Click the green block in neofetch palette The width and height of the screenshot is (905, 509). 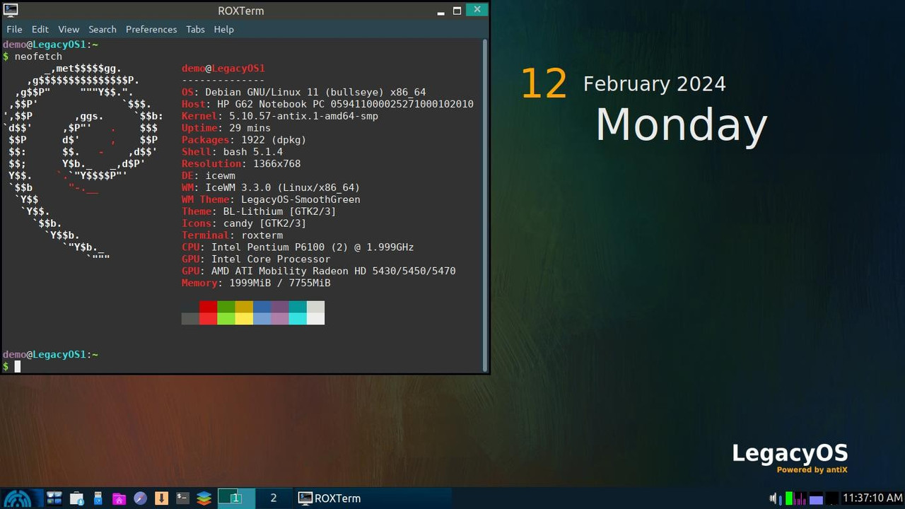tap(226, 312)
